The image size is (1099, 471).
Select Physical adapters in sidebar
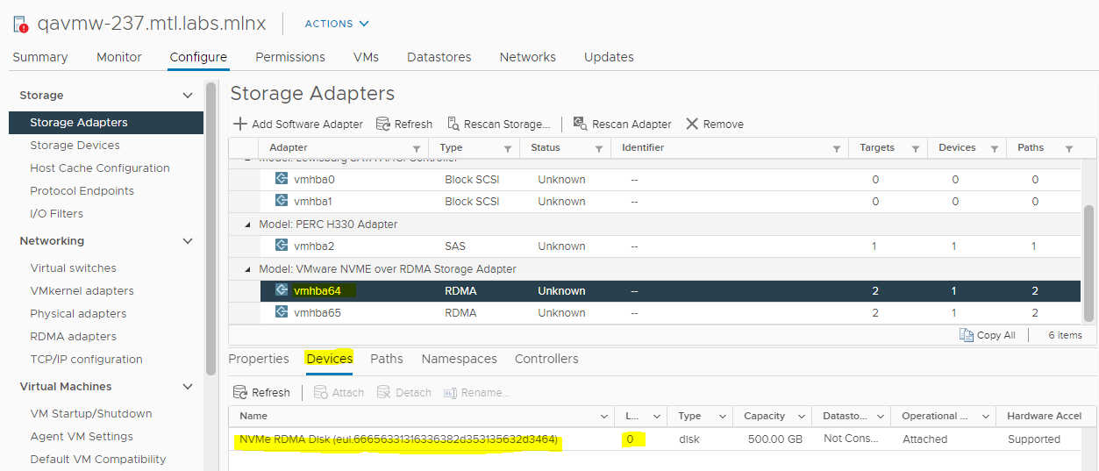78,314
